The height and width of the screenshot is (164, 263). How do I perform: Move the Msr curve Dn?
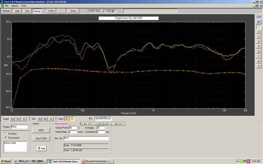(45, 119)
